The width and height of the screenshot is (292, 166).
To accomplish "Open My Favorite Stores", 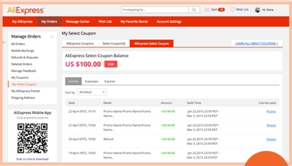I will 134,22.
